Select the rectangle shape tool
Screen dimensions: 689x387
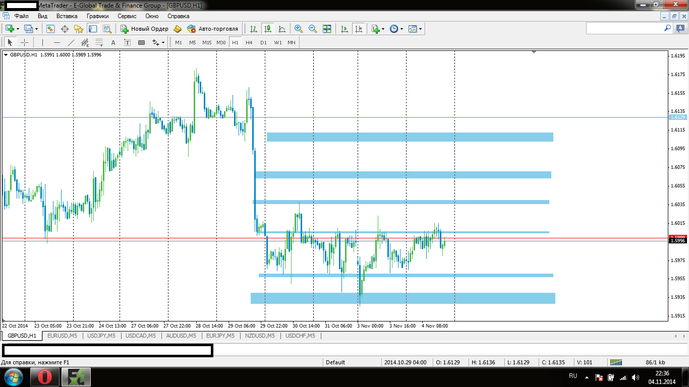click(x=142, y=42)
